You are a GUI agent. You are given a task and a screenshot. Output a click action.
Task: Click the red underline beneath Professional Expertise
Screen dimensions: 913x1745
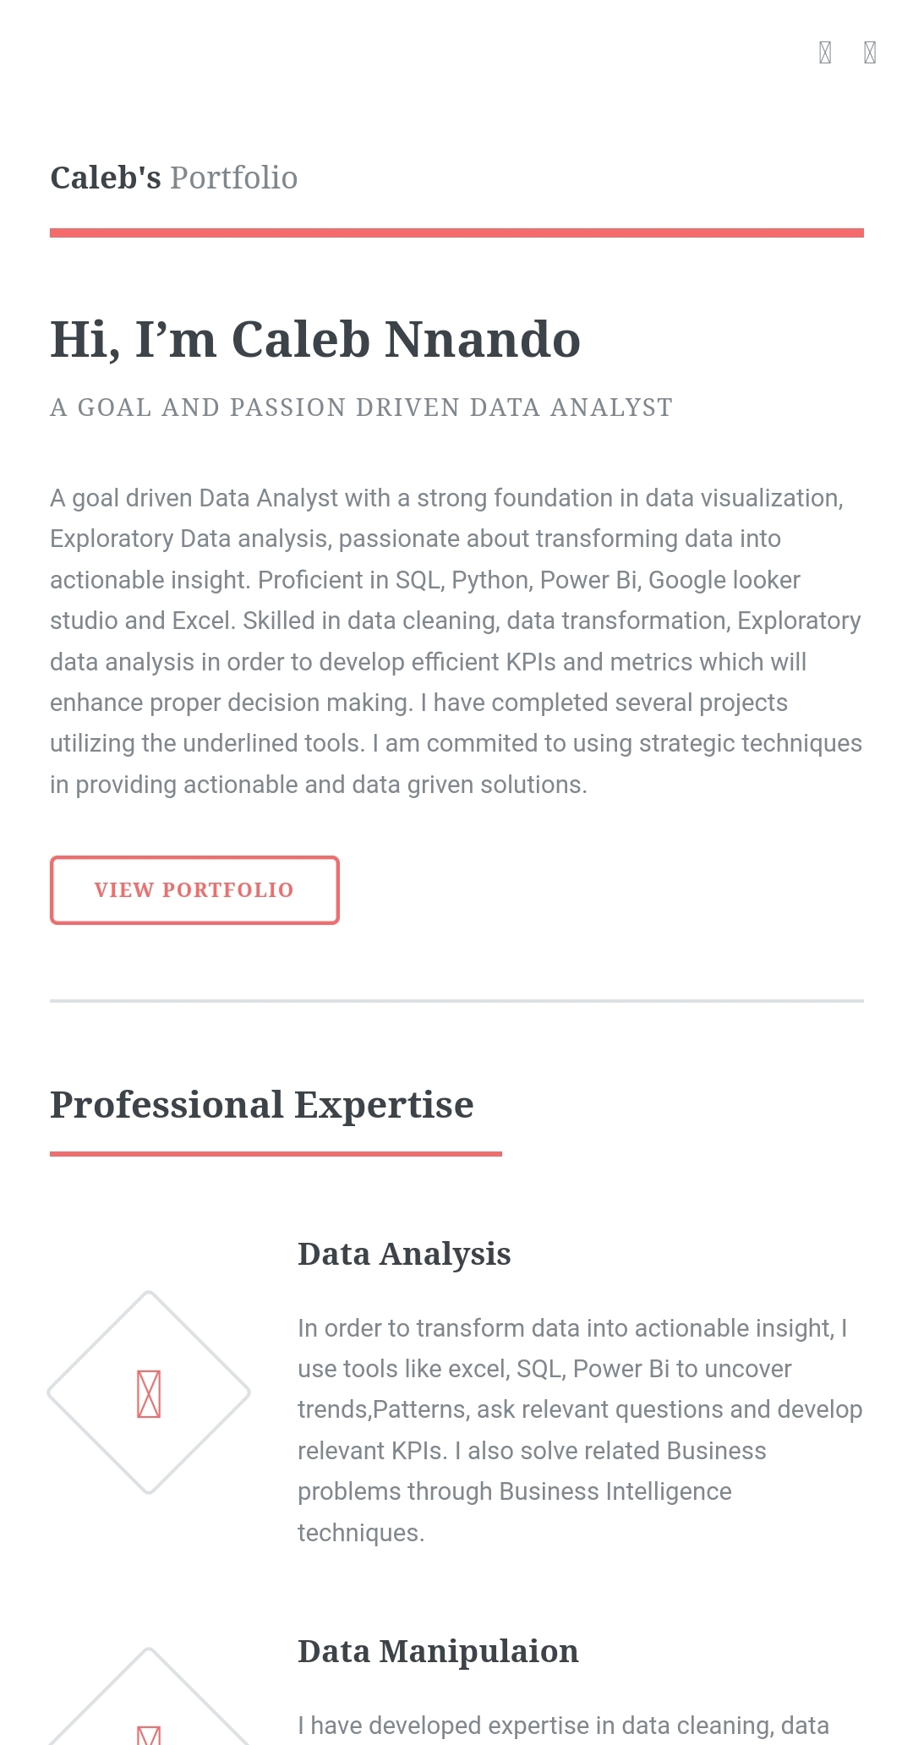click(x=276, y=1153)
